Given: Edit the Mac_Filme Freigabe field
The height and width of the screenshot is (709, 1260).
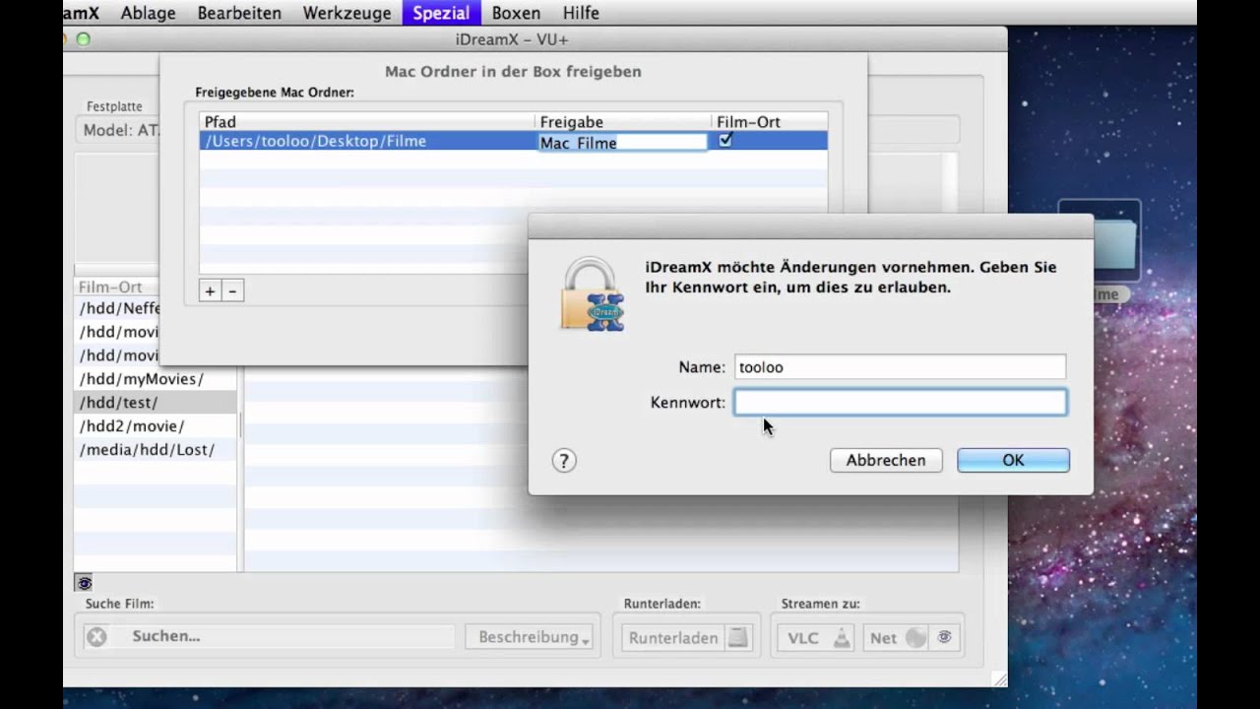Looking at the screenshot, I should (x=622, y=142).
